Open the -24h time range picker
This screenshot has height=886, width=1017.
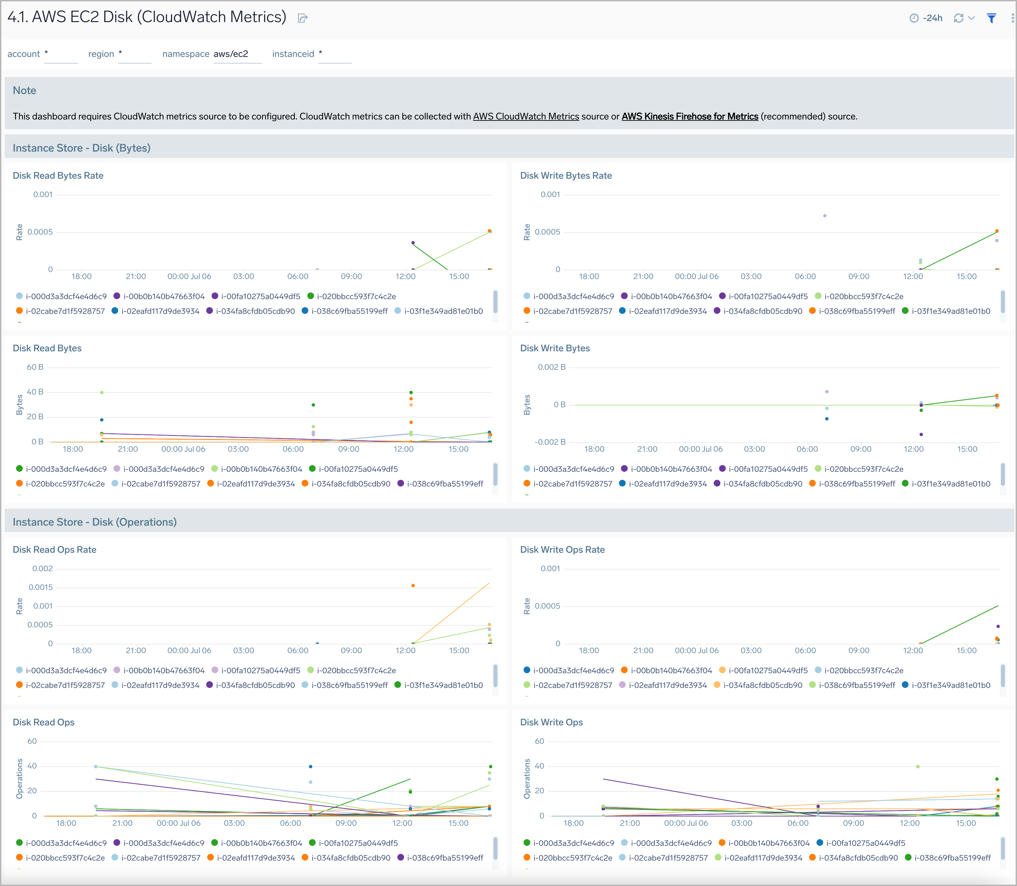[x=926, y=18]
